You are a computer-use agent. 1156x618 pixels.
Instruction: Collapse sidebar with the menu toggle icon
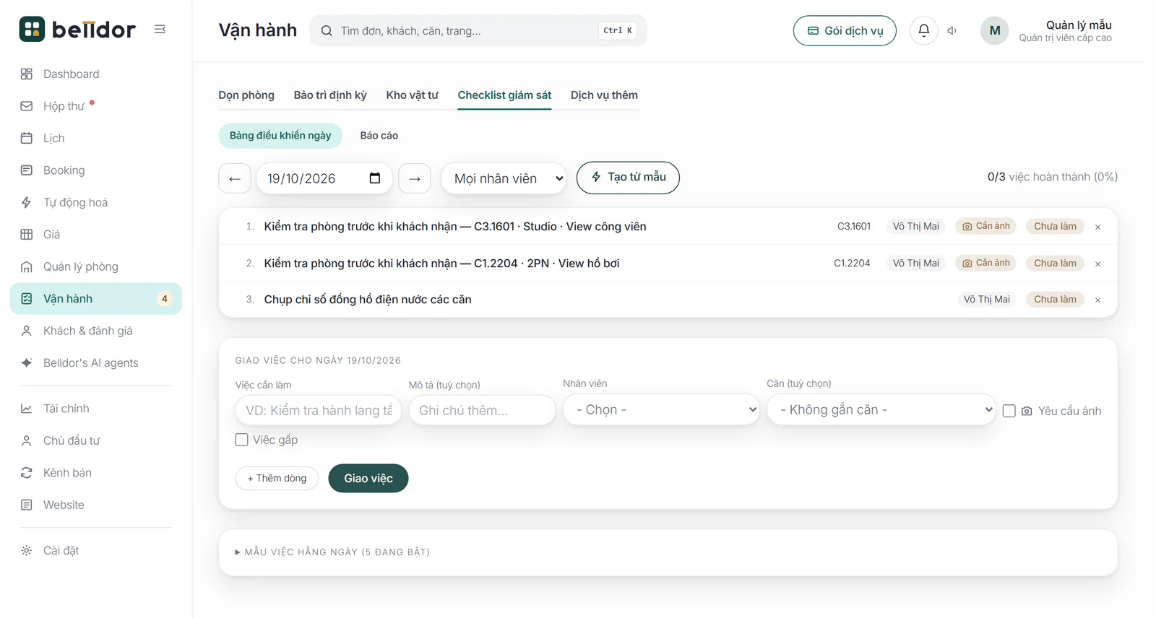(x=160, y=30)
